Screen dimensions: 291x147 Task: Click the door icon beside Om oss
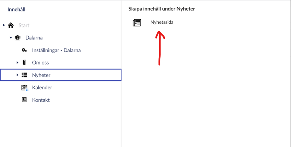pos(24,63)
